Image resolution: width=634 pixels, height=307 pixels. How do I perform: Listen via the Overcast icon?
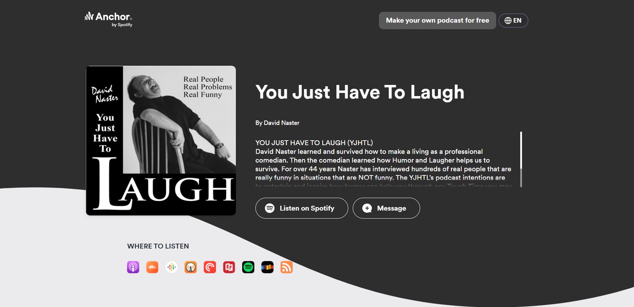pyautogui.click(x=191, y=267)
